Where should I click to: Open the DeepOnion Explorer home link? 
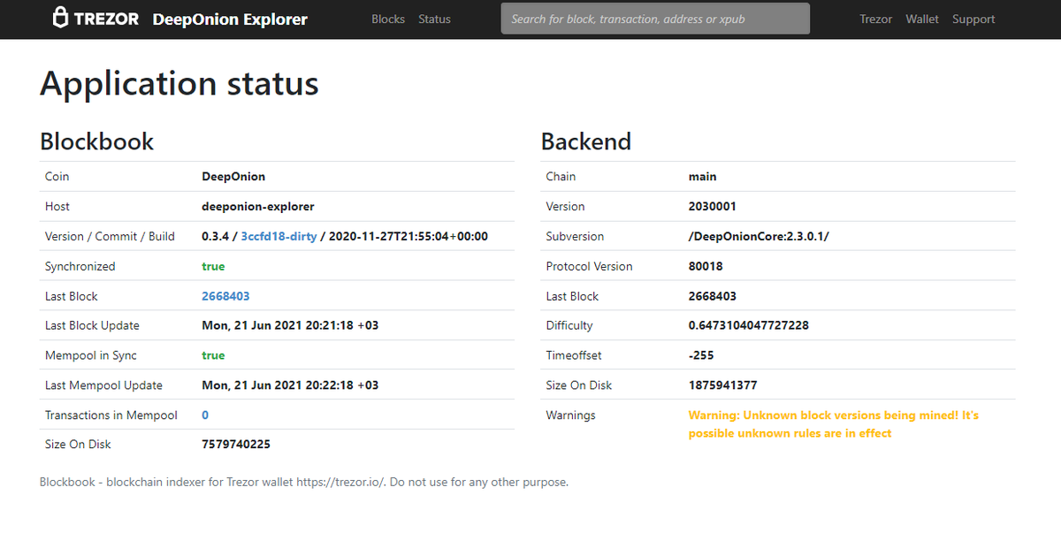[230, 19]
